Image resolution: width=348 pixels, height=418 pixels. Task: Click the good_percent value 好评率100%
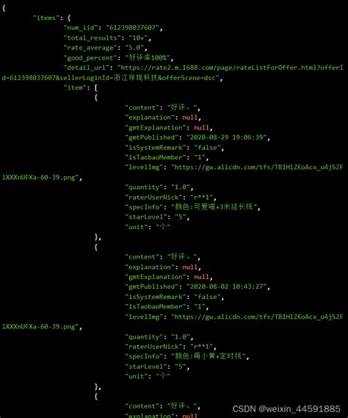[149, 57]
